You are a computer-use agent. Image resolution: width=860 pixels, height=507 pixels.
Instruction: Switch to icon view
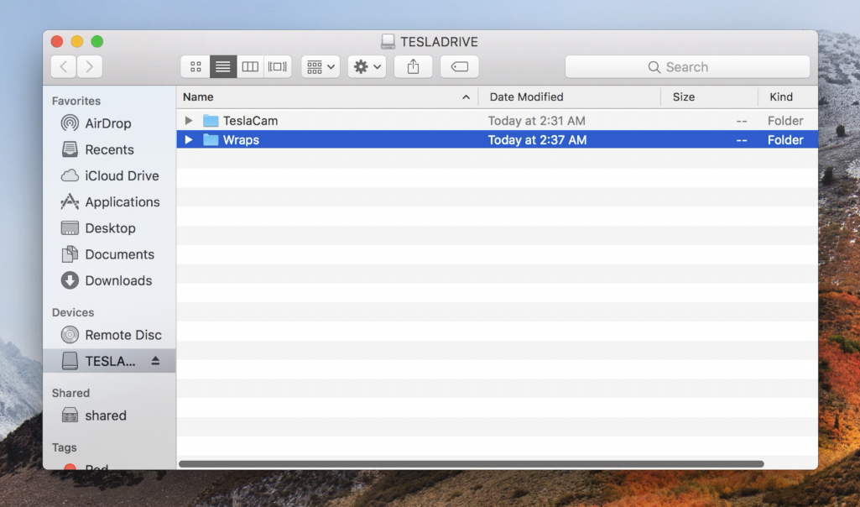pyautogui.click(x=195, y=67)
